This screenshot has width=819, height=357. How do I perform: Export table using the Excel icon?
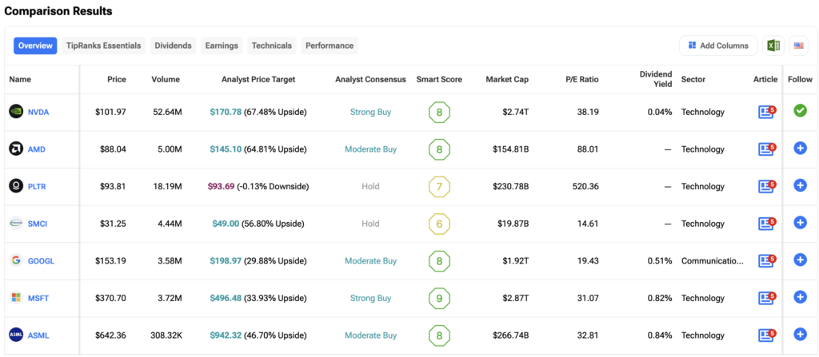tap(773, 46)
